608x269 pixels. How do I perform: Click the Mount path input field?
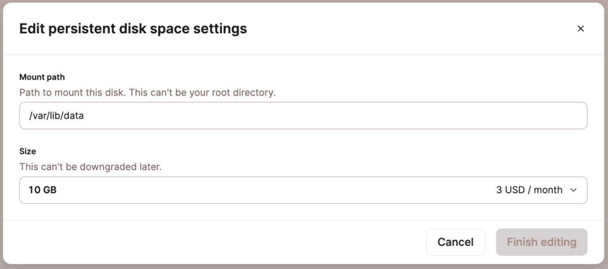coord(303,116)
